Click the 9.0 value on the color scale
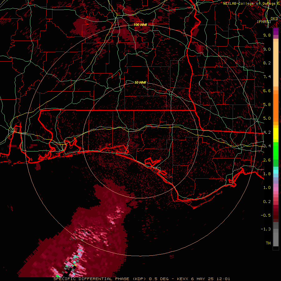The height and width of the screenshot is (281, 281). pyautogui.click(x=267, y=49)
